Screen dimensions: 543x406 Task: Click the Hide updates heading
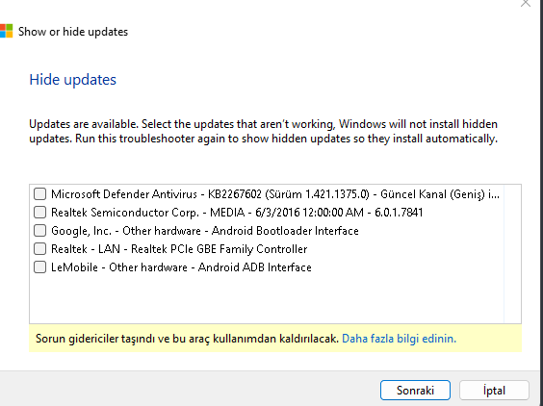coord(73,80)
